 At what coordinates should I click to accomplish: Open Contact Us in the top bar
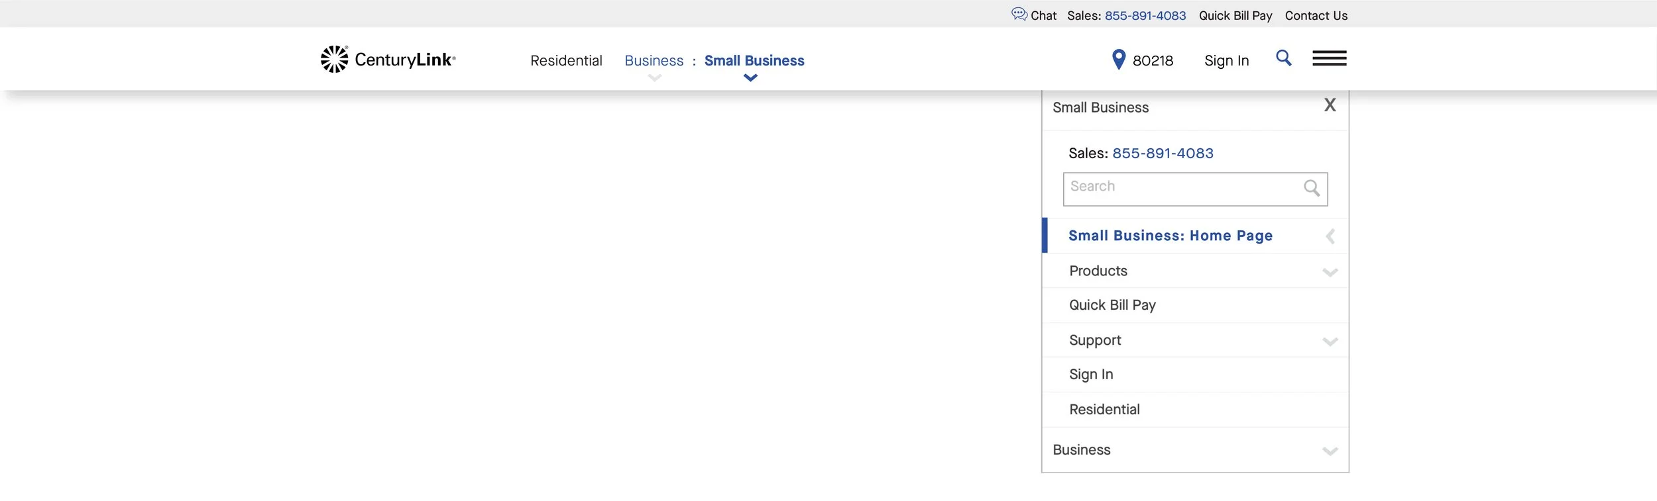pyautogui.click(x=1316, y=15)
